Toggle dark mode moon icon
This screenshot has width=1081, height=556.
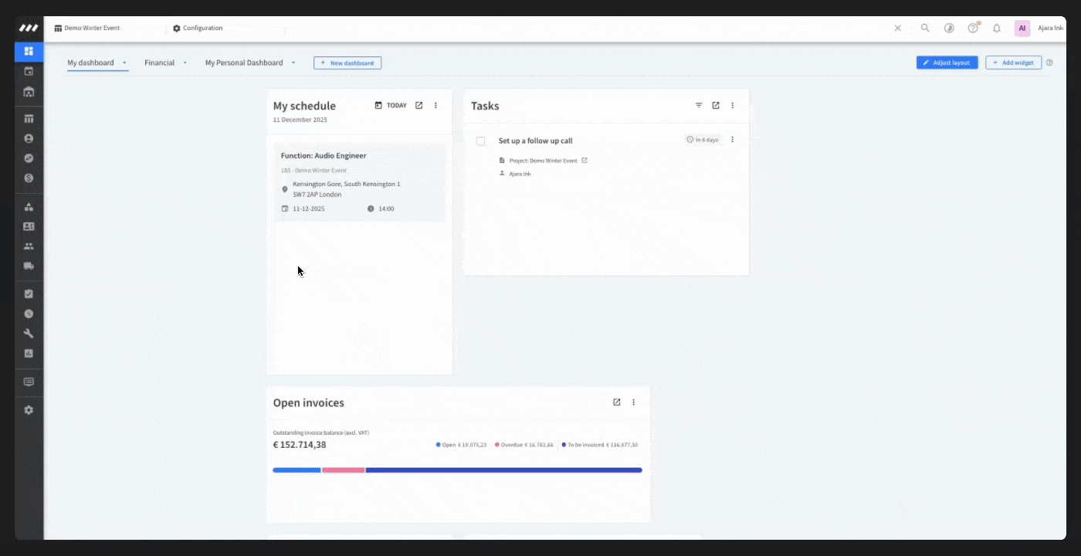[x=949, y=28]
